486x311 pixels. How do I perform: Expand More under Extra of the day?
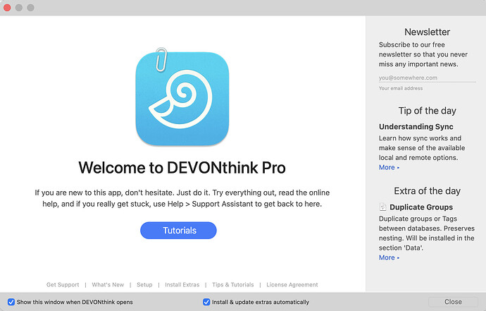(x=389, y=258)
